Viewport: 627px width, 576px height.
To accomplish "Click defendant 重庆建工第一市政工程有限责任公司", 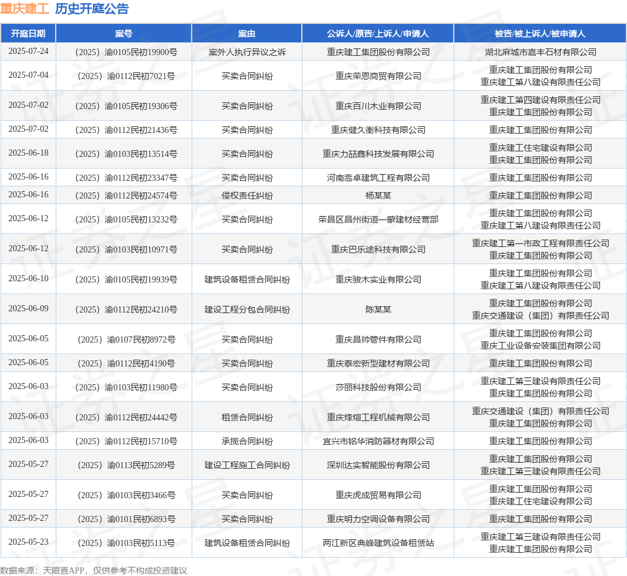I will point(541,243).
